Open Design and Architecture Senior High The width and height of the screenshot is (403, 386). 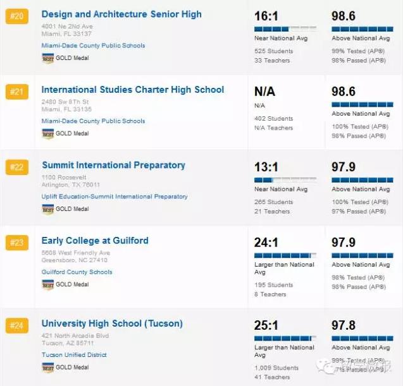coord(121,14)
